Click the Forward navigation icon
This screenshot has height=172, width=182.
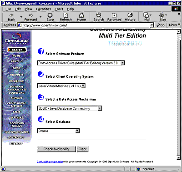tap(30, 17)
